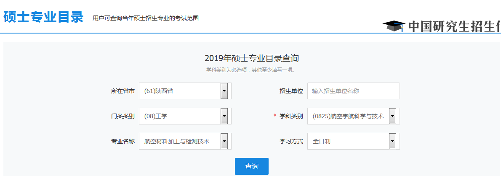Image resolution: width=501 pixels, height=176 pixels.
Task: Open the 专业名称 dropdown arrow
Action: pos(224,141)
